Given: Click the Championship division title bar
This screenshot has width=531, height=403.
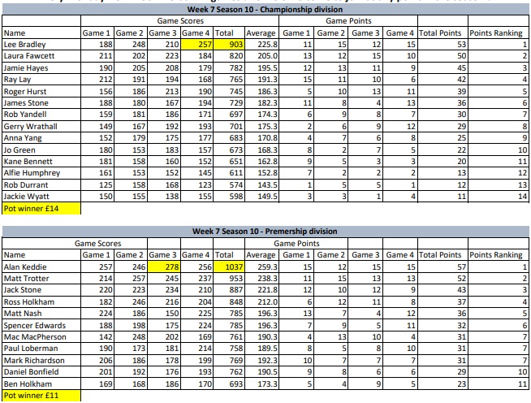Looking at the screenshot, I should point(265,9).
